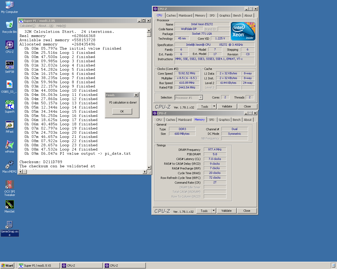Select the SetFSB desktop shortcut
337x269 pixels.
tap(9, 67)
